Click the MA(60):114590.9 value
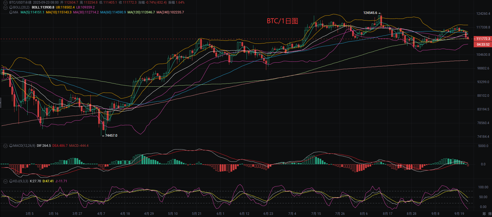 [x=113, y=12]
